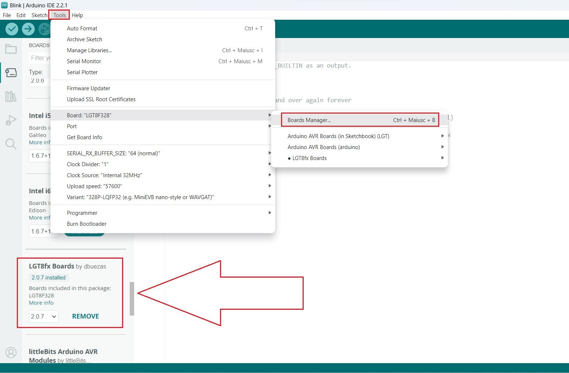Select the Boards Manager sidebar icon
569x373 pixels.
[11, 73]
